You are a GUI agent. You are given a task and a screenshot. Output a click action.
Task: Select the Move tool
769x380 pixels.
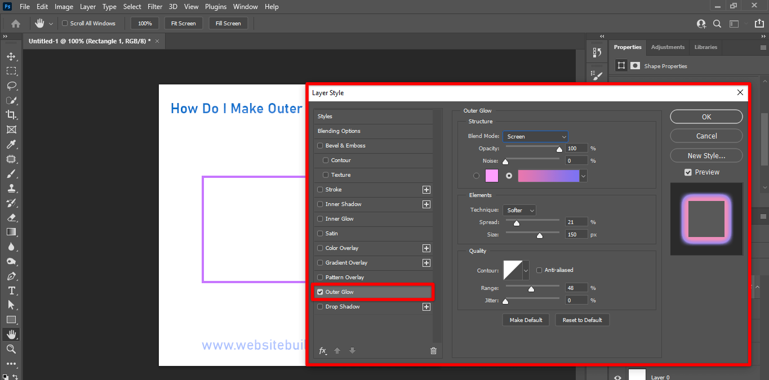pyautogui.click(x=11, y=56)
